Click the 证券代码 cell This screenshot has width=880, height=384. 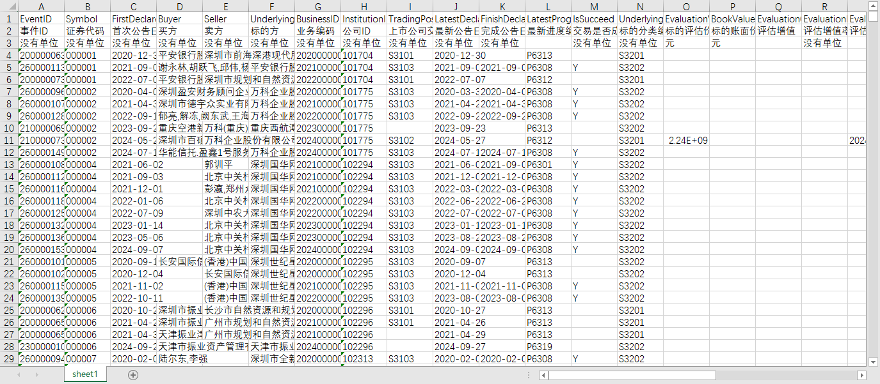(87, 31)
